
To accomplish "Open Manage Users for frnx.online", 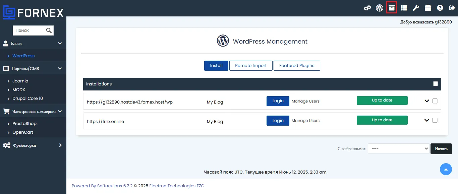I will pyautogui.click(x=305, y=121).
